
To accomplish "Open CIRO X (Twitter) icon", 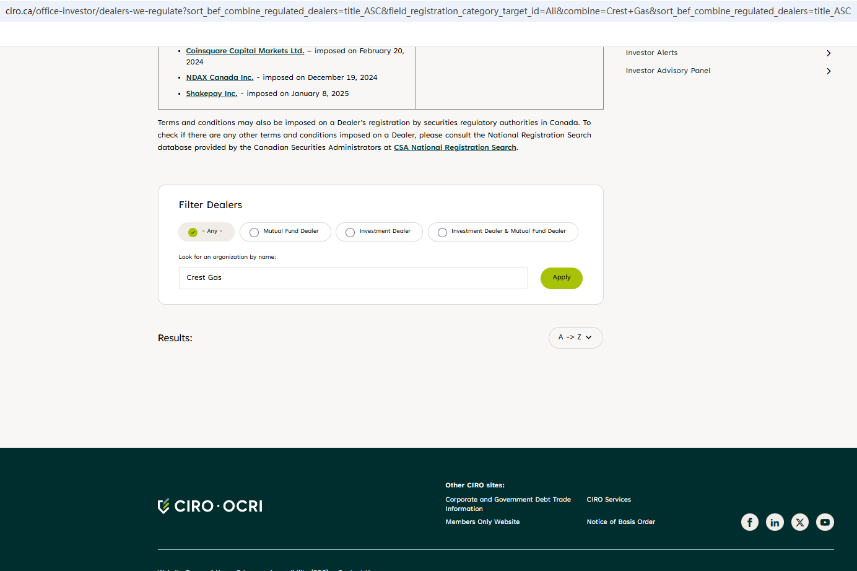I will pyautogui.click(x=800, y=522).
